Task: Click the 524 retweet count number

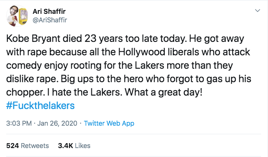Action: point(13,146)
